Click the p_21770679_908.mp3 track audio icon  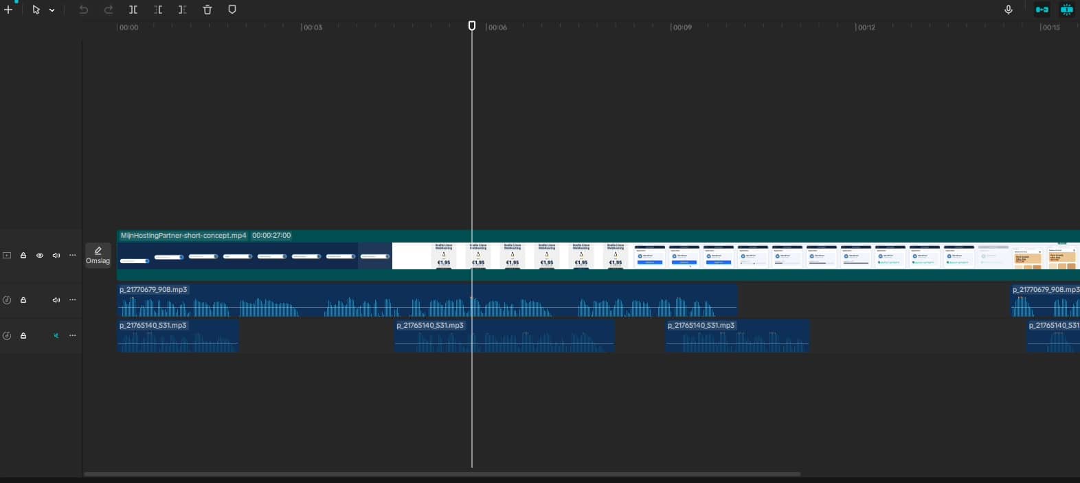[x=7, y=300]
